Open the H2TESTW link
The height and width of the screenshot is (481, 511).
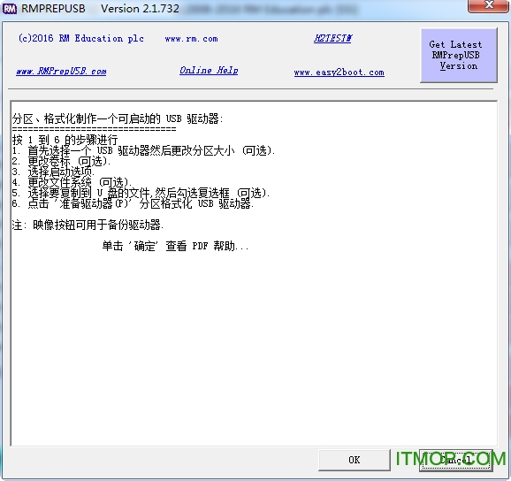332,38
